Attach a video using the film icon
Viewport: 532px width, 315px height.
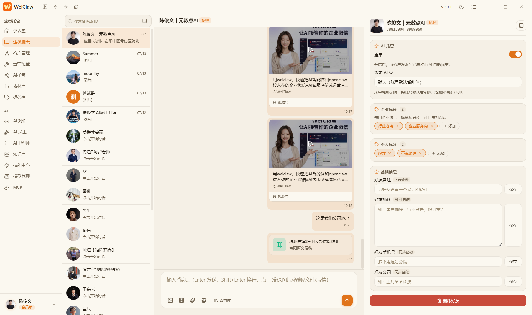click(x=181, y=300)
